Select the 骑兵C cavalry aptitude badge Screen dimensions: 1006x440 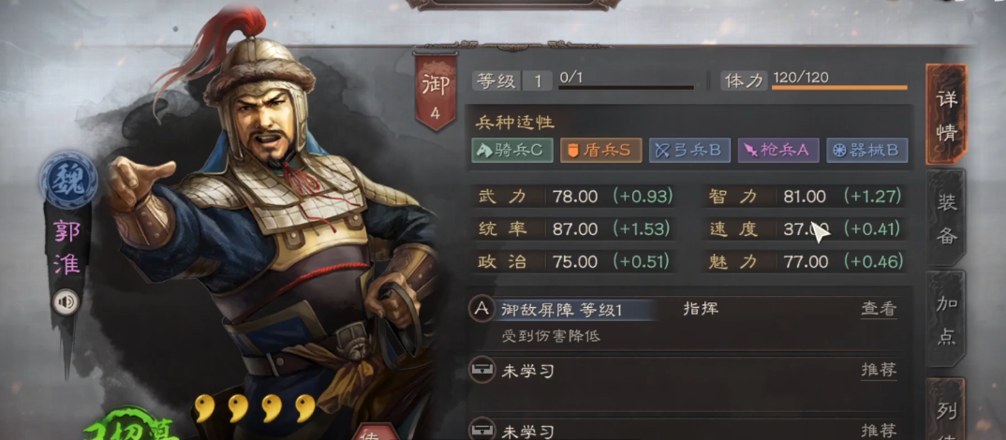(512, 150)
